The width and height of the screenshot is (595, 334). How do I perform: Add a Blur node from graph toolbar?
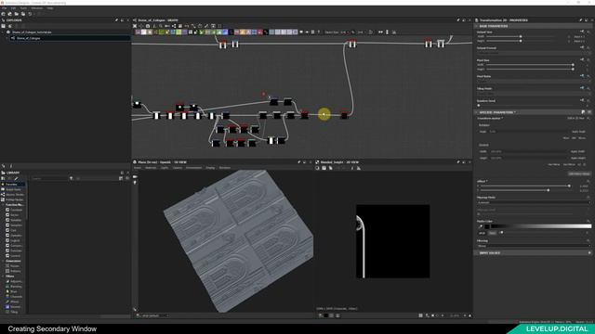pos(150,32)
